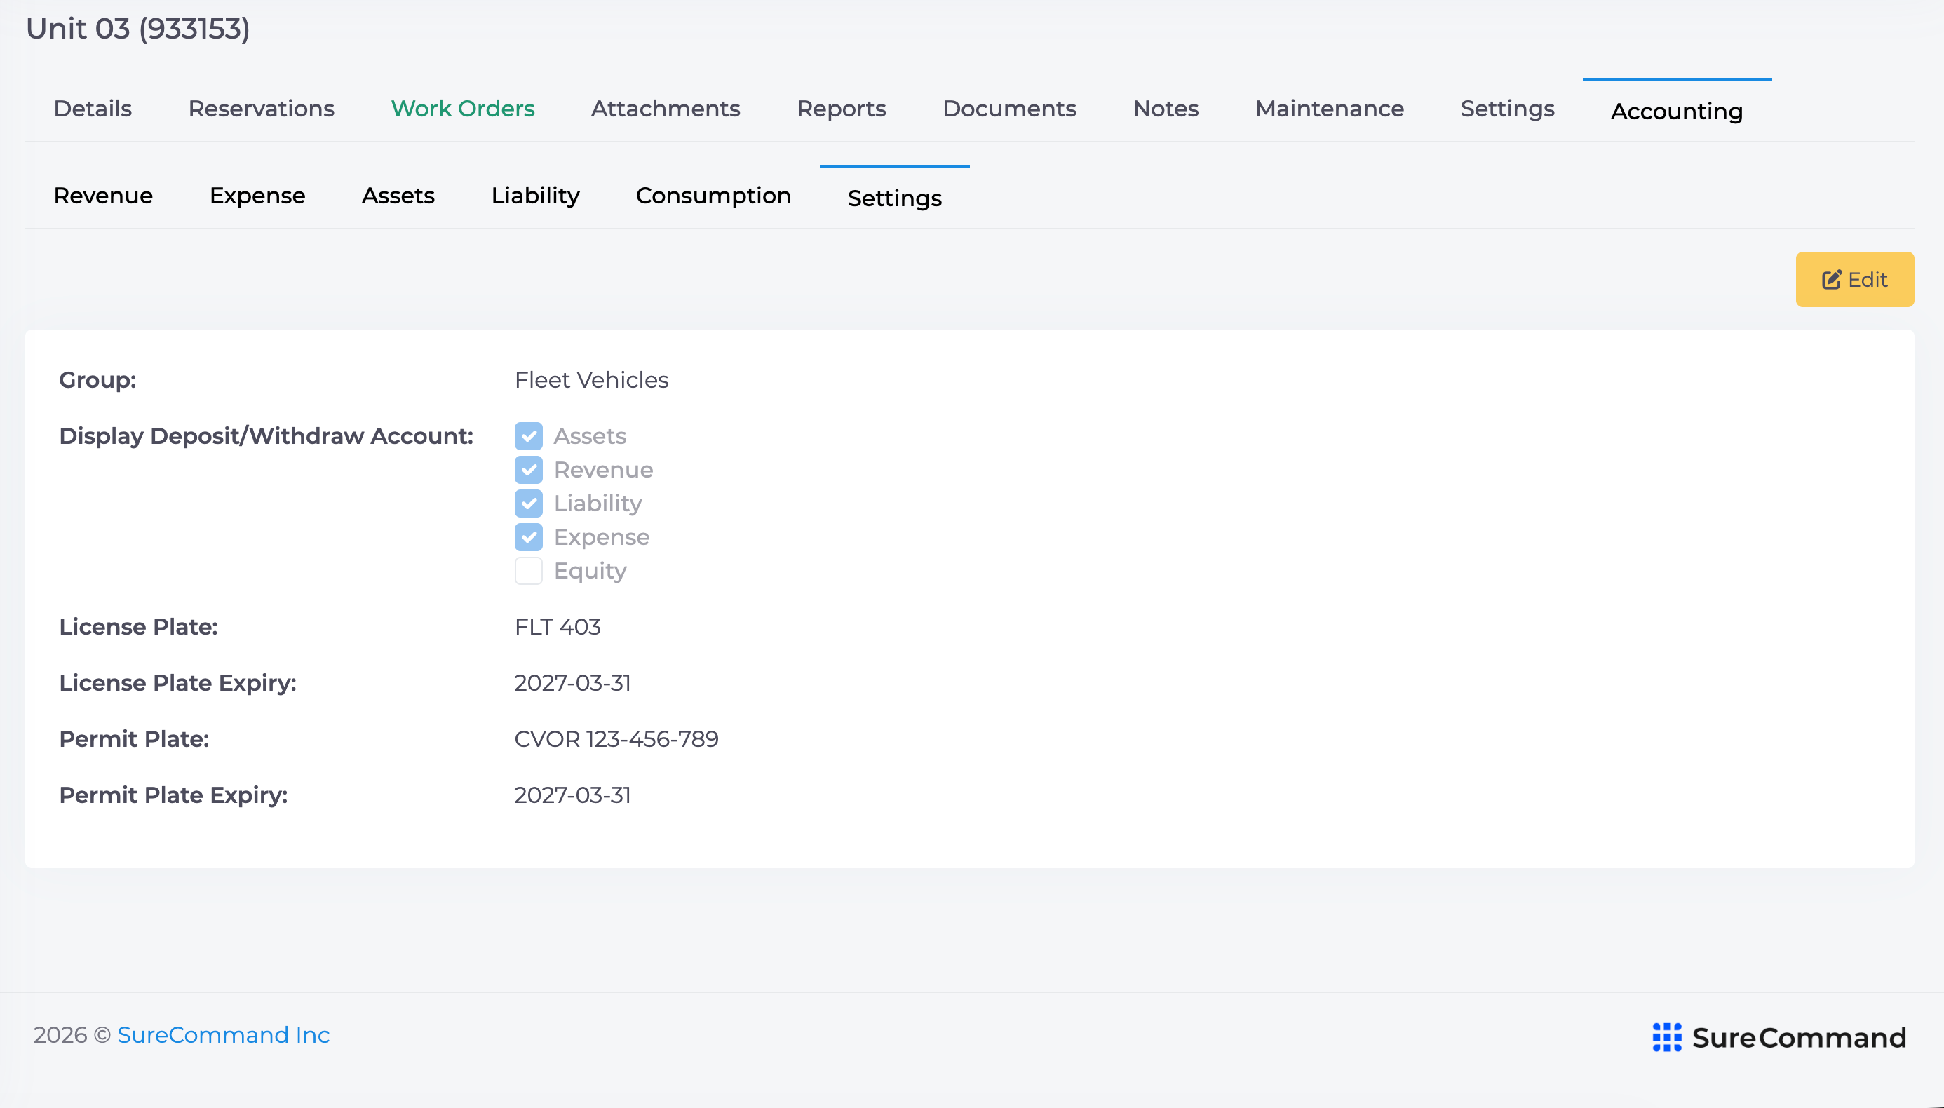Open the Notes tab
The height and width of the screenshot is (1108, 1944).
pyautogui.click(x=1166, y=109)
